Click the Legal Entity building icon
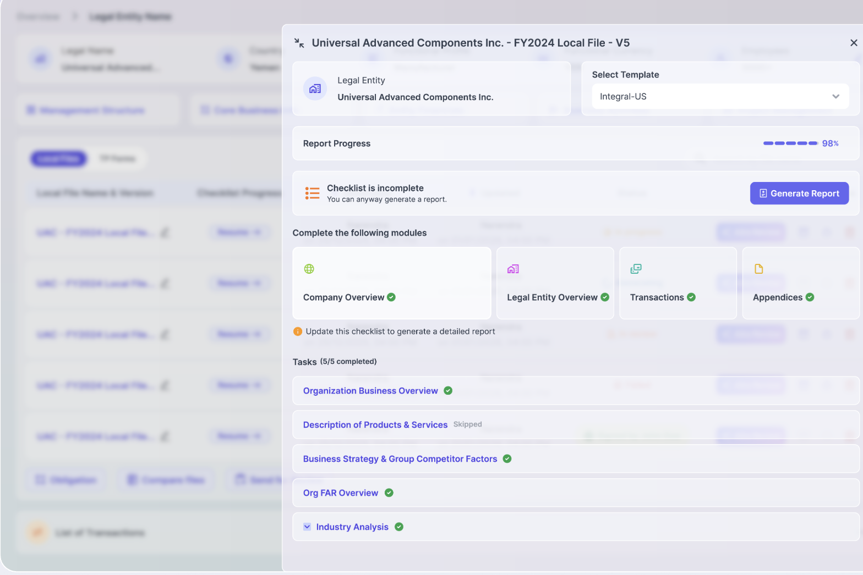The image size is (863, 575). tap(315, 89)
